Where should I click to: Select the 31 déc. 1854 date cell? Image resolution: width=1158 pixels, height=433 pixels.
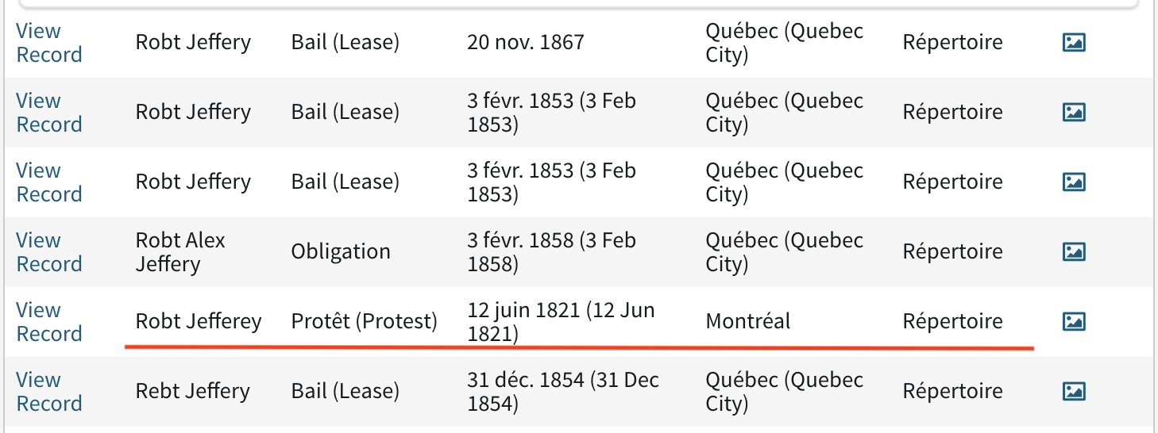click(563, 392)
